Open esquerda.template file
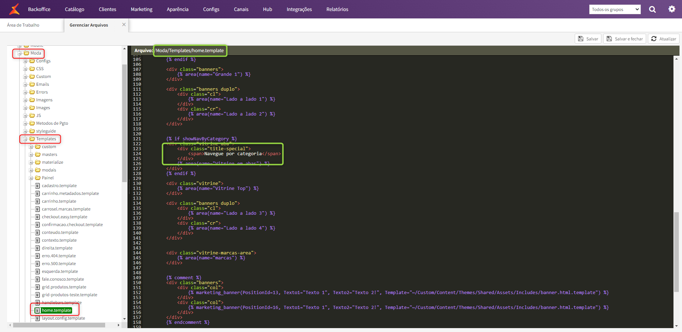682x332 pixels. 60,271
